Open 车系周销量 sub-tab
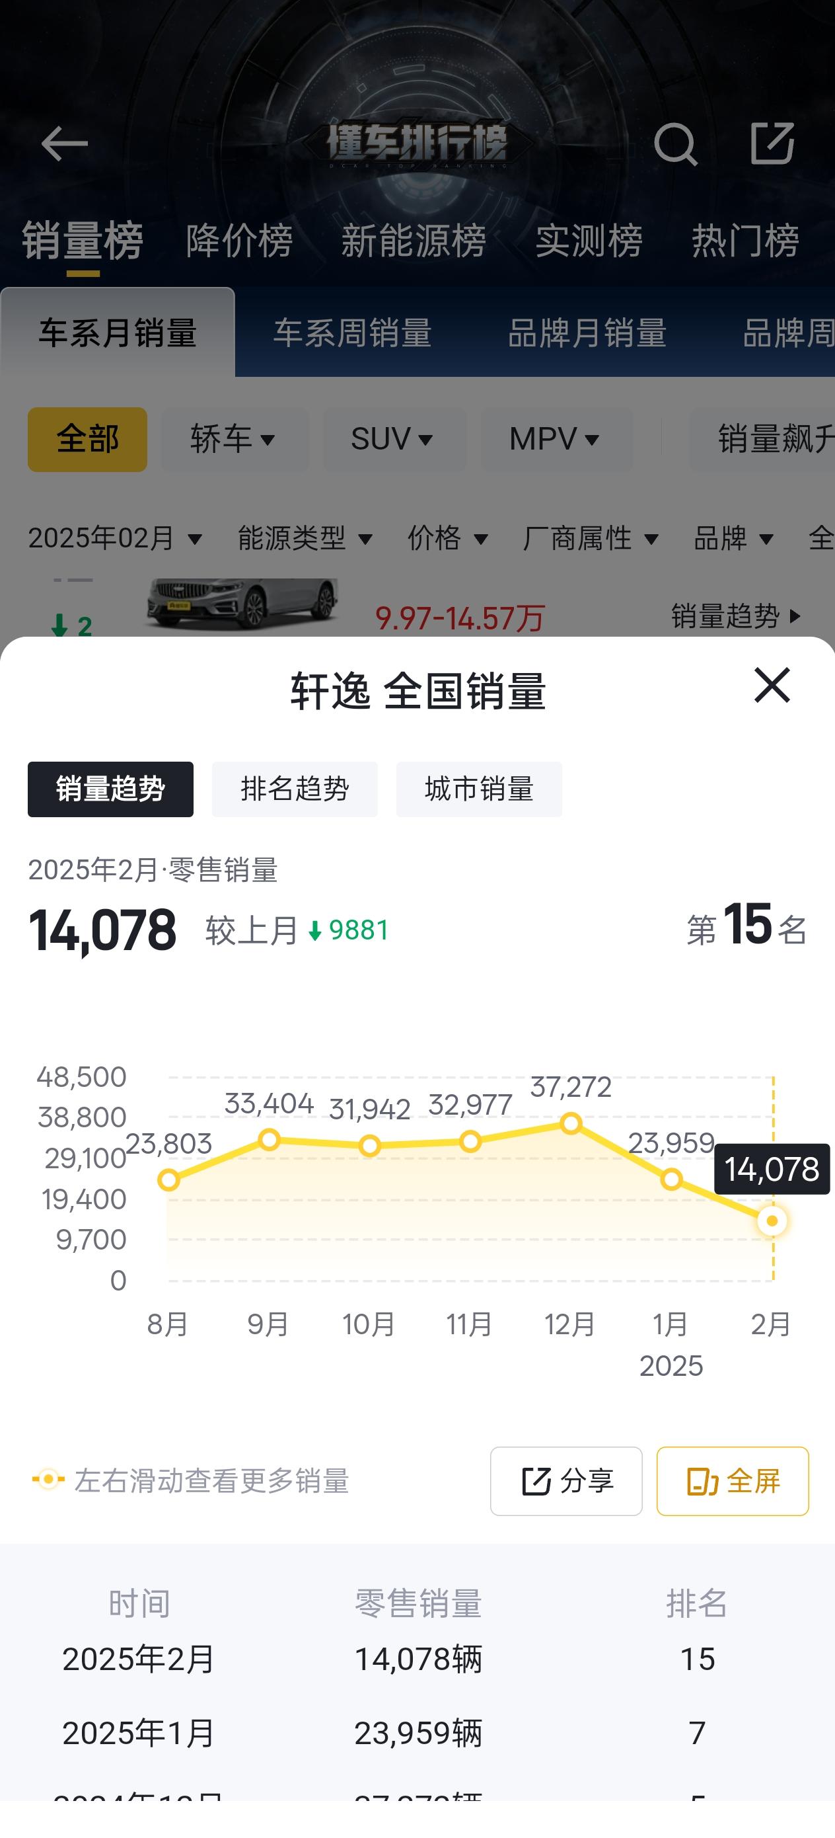Screen dimensions: 835x1838 (352, 333)
